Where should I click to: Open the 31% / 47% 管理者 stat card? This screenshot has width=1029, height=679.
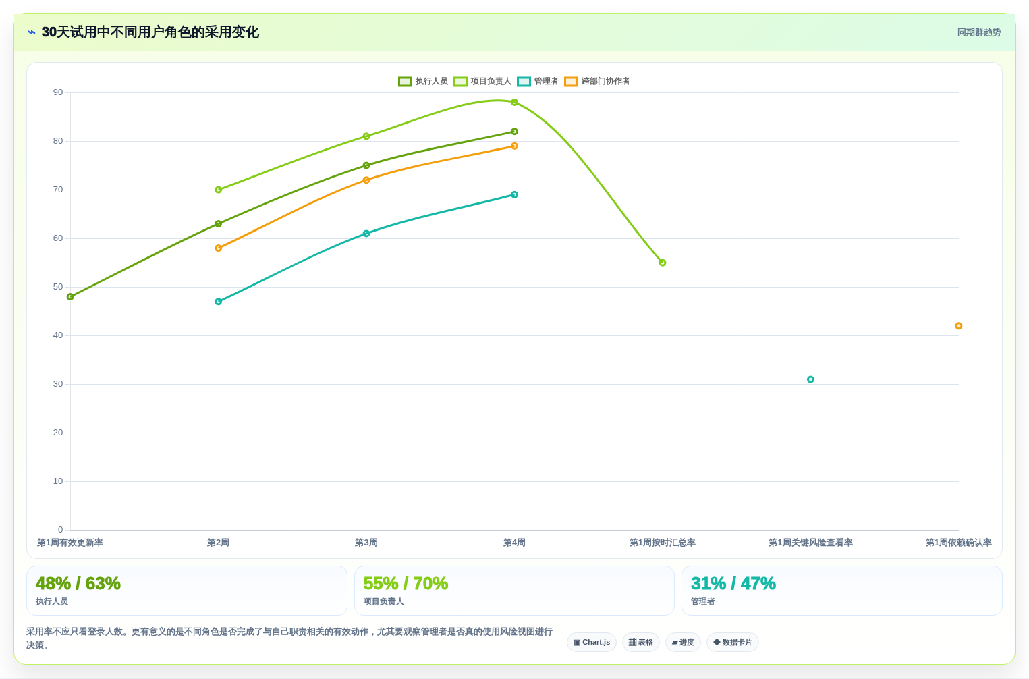tap(842, 591)
